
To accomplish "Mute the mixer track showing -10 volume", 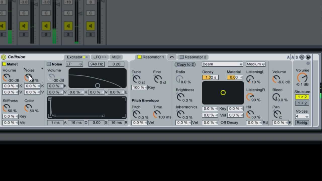I will click(x=68, y=26).
